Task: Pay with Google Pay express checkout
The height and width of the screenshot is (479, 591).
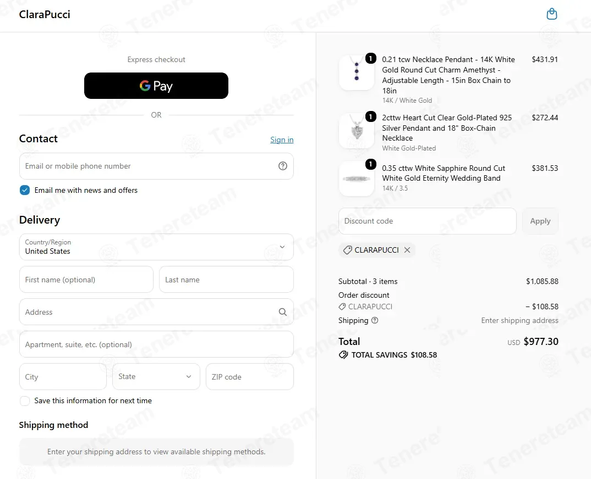Action: 156,86
